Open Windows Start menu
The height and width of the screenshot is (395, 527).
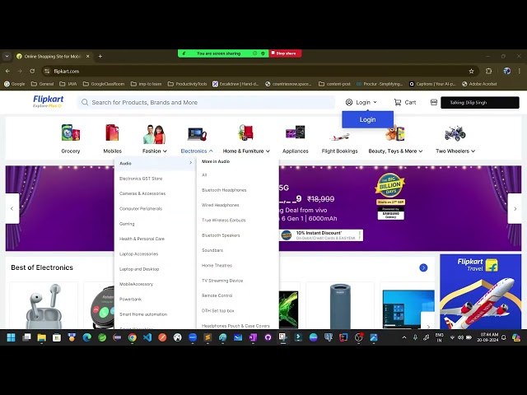[11, 337]
